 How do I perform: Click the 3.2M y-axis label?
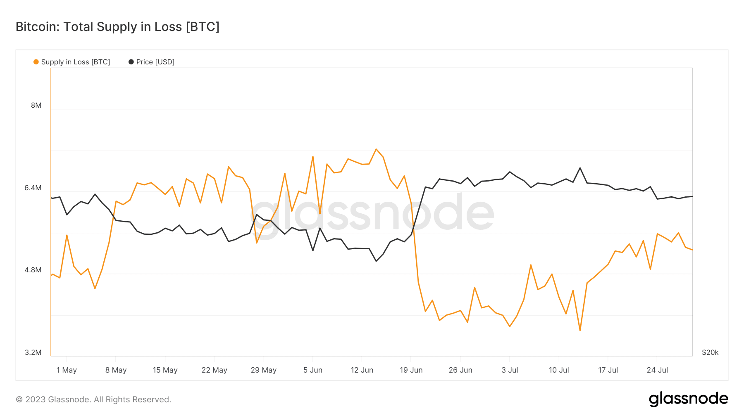tap(33, 352)
